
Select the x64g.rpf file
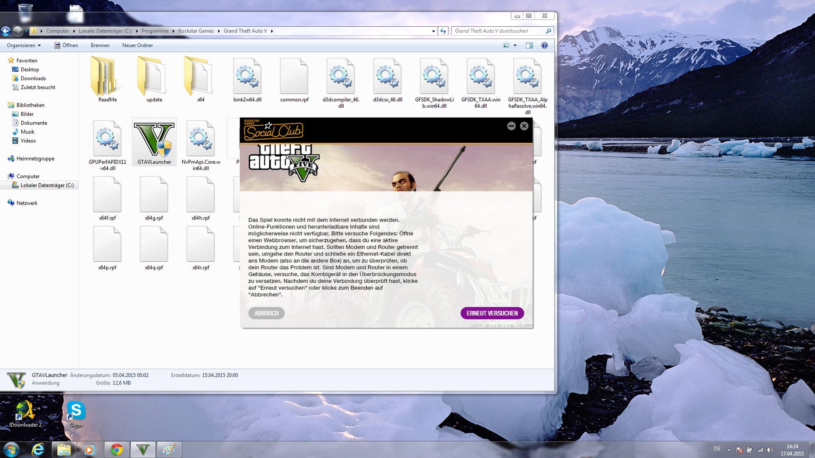[x=154, y=199]
